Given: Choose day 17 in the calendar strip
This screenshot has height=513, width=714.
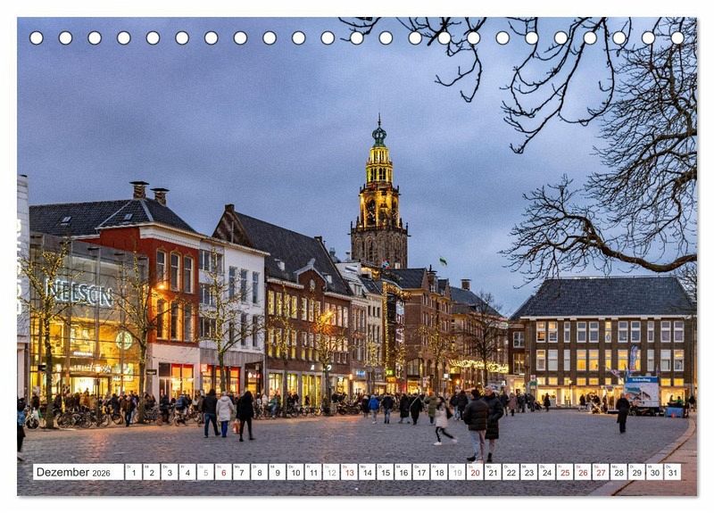Looking at the screenshot, I should [x=420, y=472].
